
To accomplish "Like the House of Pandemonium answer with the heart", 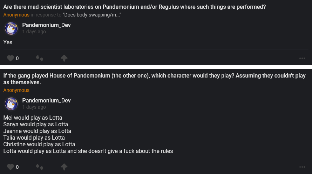I will pyautogui.click(x=11, y=167).
